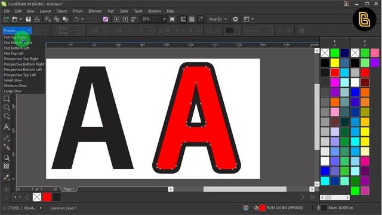This screenshot has height=215, width=382.
Task: Choose Flat Bottom Left preset
Action: coord(17,48)
